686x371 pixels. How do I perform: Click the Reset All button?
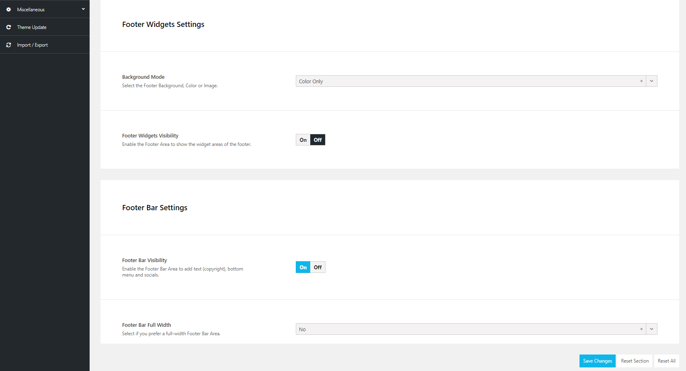666,361
